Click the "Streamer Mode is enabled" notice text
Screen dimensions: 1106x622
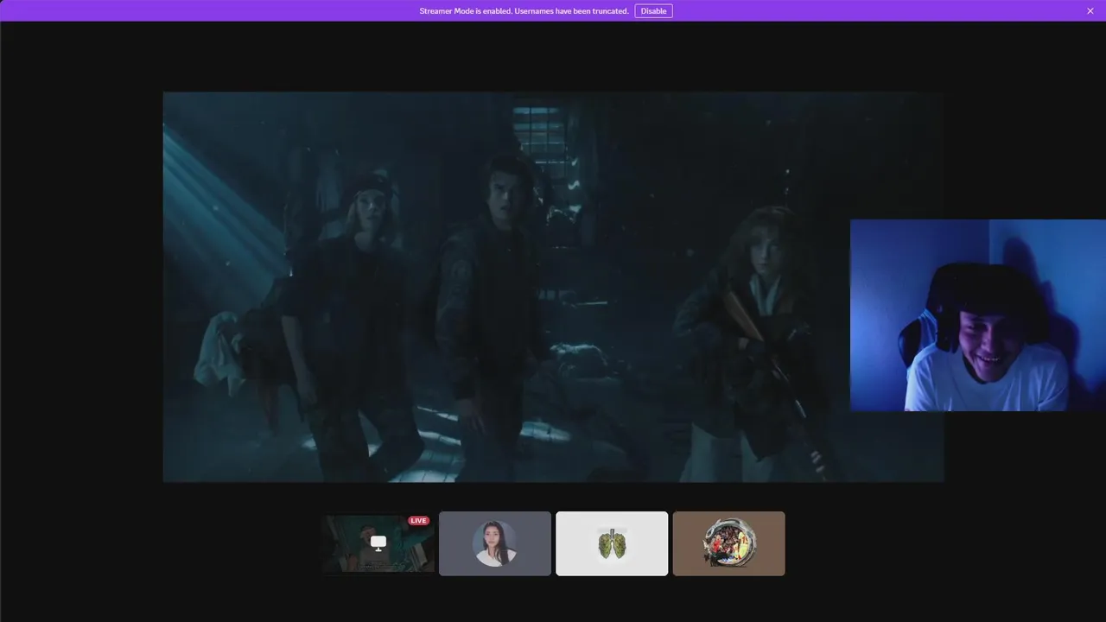[524, 11]
